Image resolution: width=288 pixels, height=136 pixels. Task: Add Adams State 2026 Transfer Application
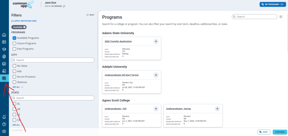(156, 41)
